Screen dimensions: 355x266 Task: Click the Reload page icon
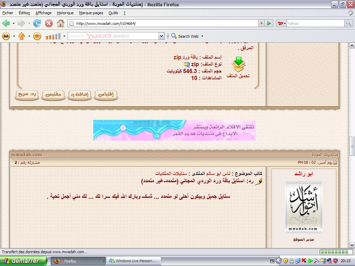coord(37,24)
